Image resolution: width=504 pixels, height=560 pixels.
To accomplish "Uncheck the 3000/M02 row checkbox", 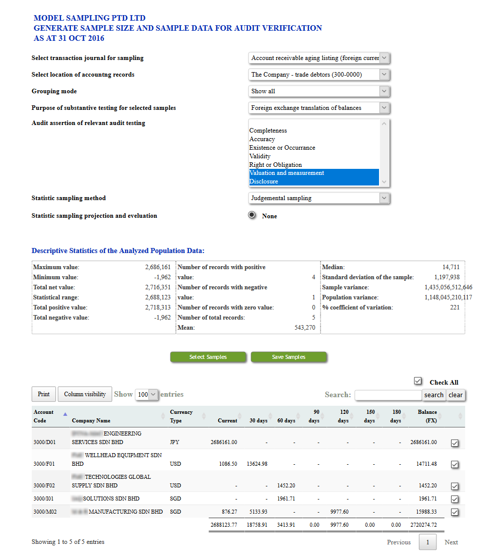I will tap(455, 512).
